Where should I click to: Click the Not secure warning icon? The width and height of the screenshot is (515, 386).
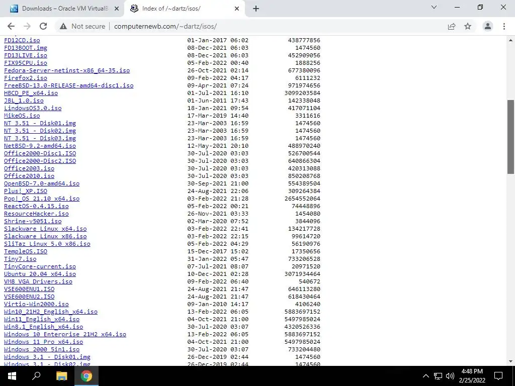pyautogui.click(x=63, y=26)
